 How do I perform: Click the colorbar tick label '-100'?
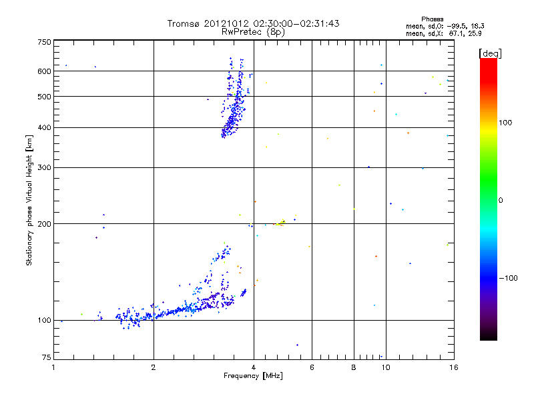[x=508, y=278]
